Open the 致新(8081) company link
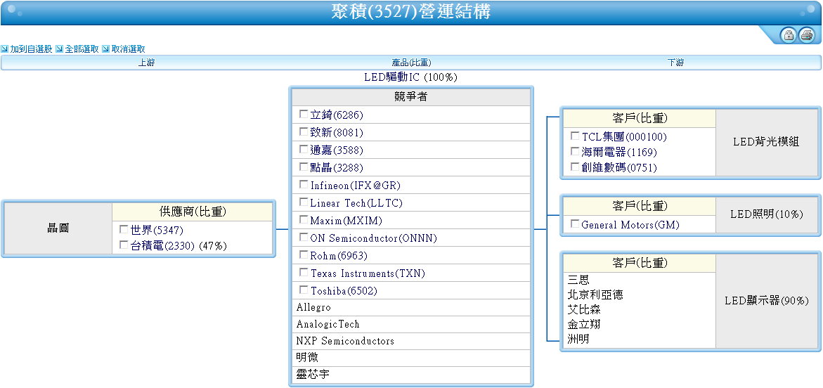 [337, 133]
